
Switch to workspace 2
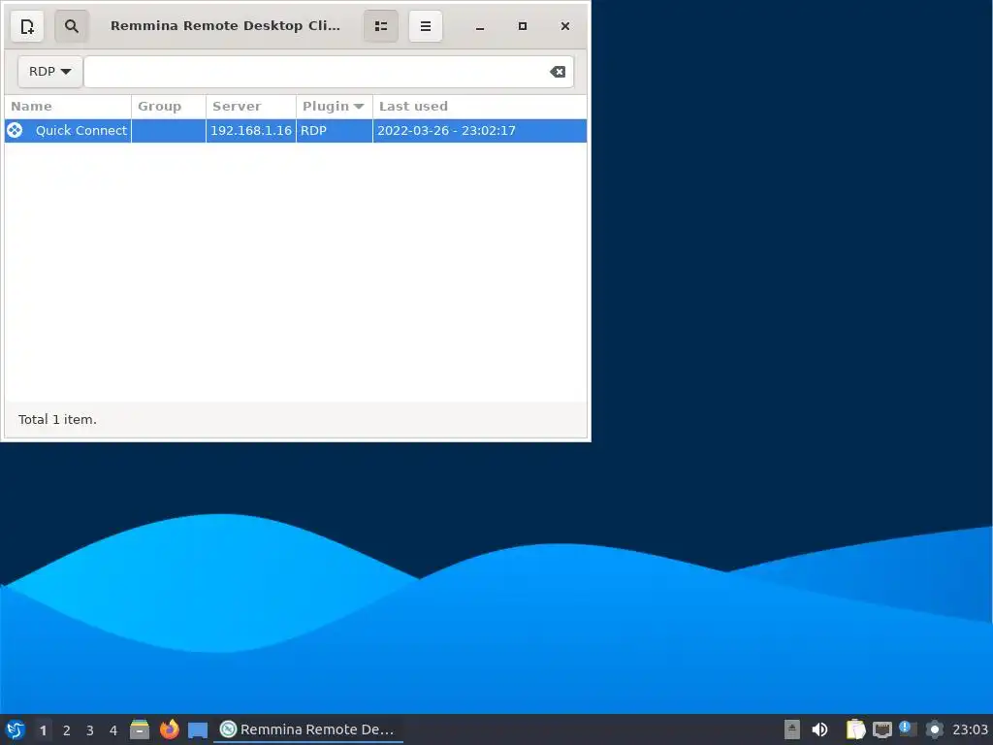coord(67,729)
